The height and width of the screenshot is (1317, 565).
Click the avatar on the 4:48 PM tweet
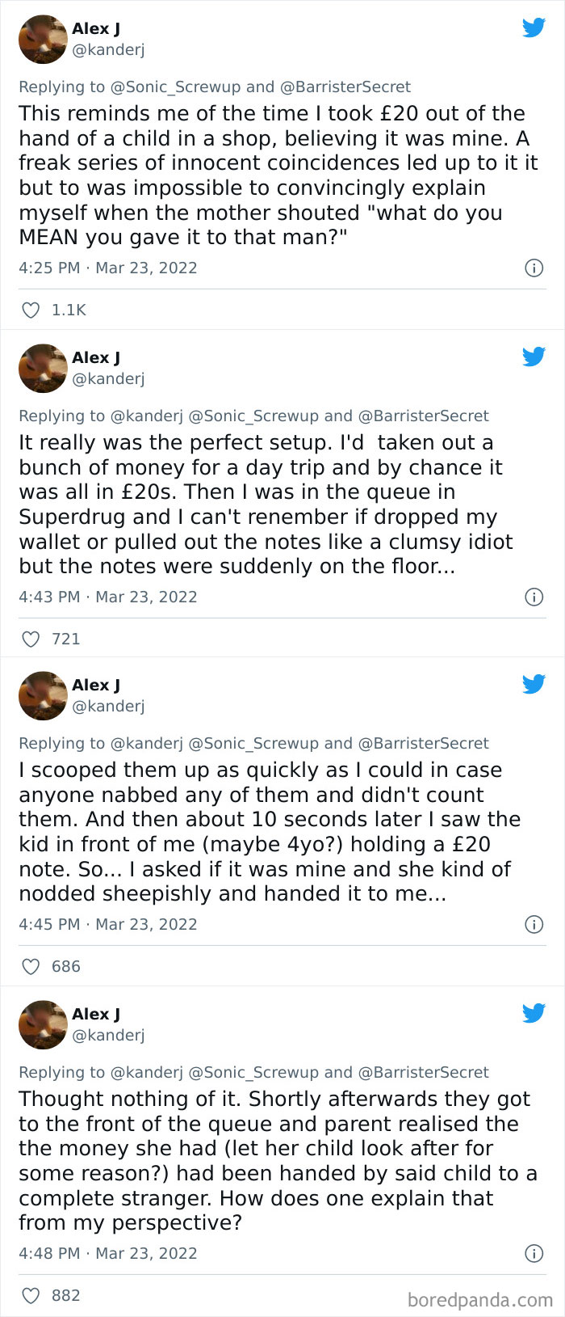tap(43, 1024)
